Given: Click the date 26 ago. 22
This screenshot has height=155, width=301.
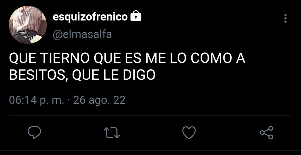Looking at the screenshot, I should click(x=99, y=100).
